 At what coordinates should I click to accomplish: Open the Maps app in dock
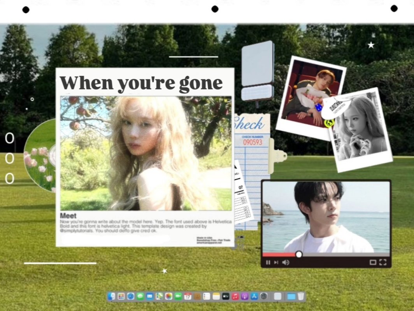[159, 296]
